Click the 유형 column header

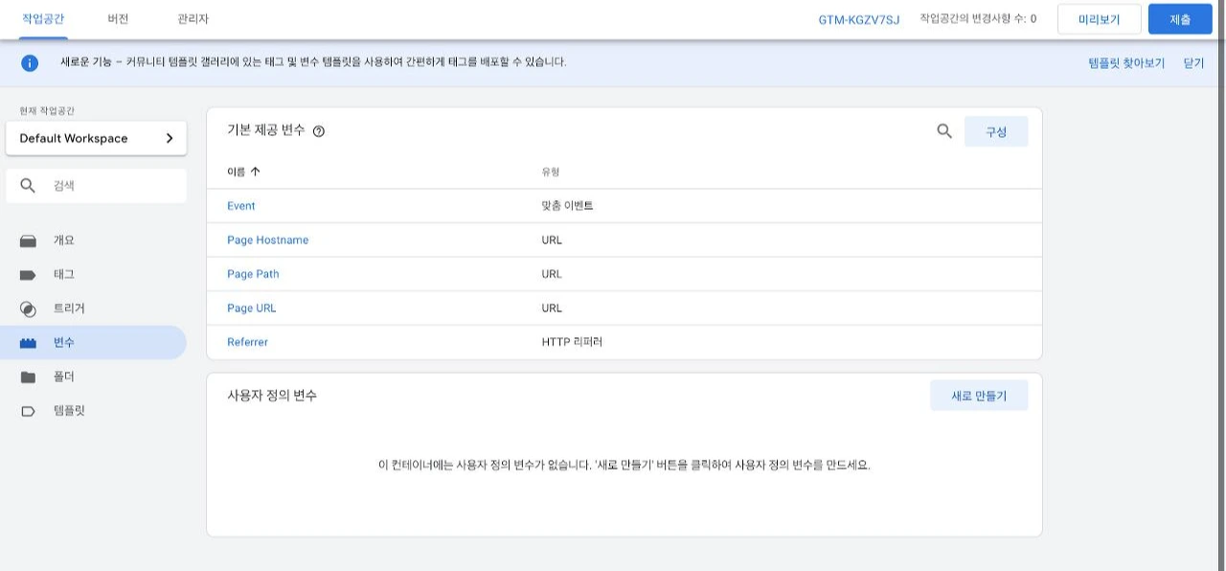coord(550,172)
